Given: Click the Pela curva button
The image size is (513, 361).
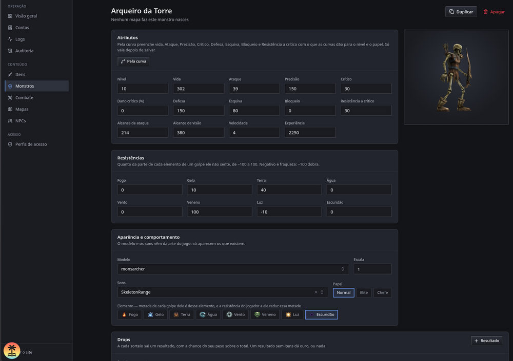Looking at the screenshot, I should tap(133, 61).
